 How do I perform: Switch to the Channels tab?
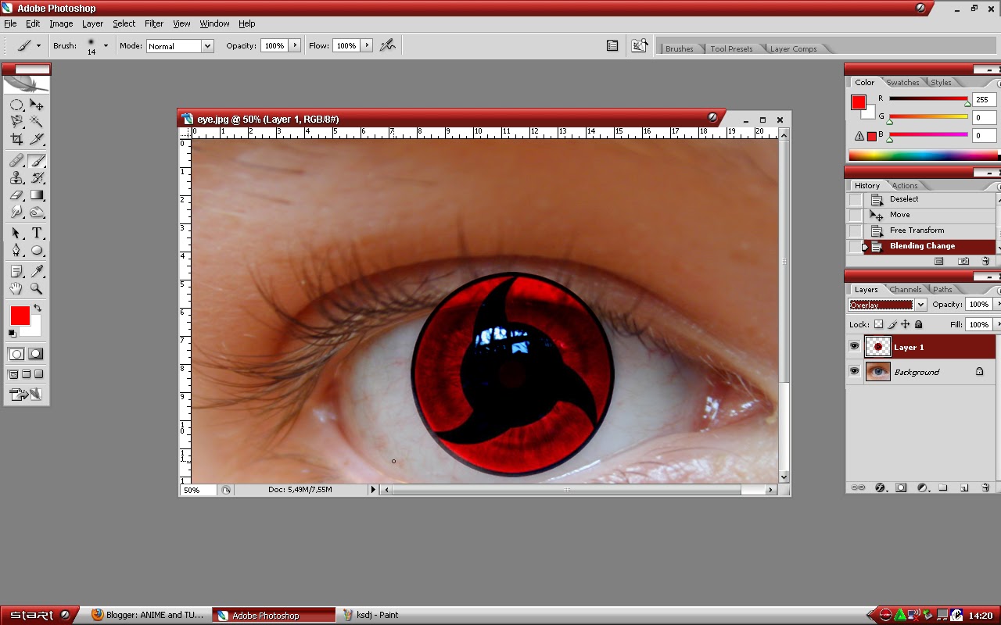(x=905, y=289)
